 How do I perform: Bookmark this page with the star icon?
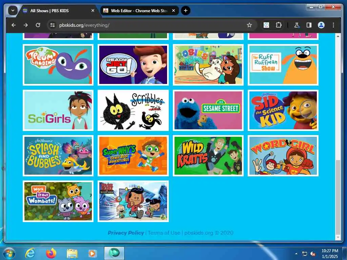click(249, 25)
